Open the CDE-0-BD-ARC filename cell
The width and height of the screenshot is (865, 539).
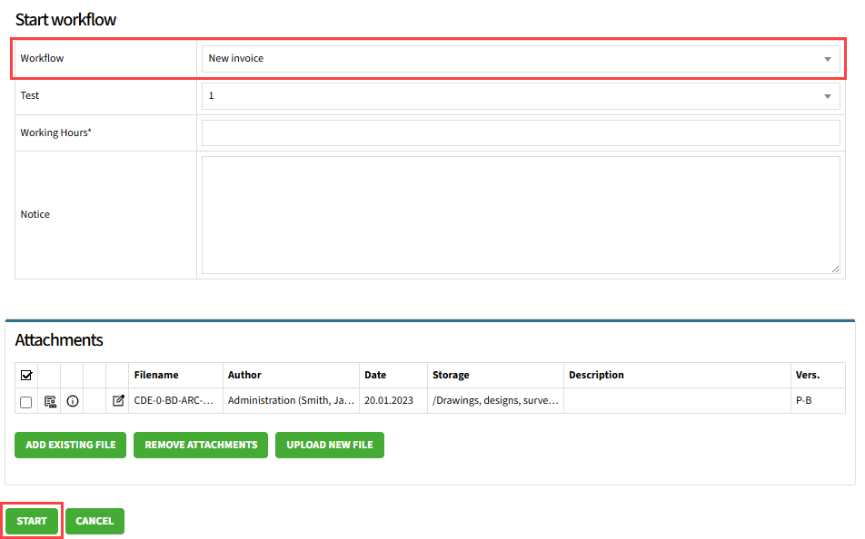coord(174,401)
